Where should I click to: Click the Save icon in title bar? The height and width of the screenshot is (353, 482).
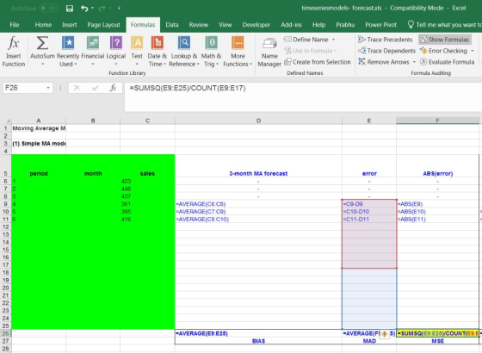point(70,9)
